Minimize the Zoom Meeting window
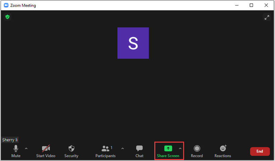The height and width of the screenshot is (161, 275). coord(237,5)
